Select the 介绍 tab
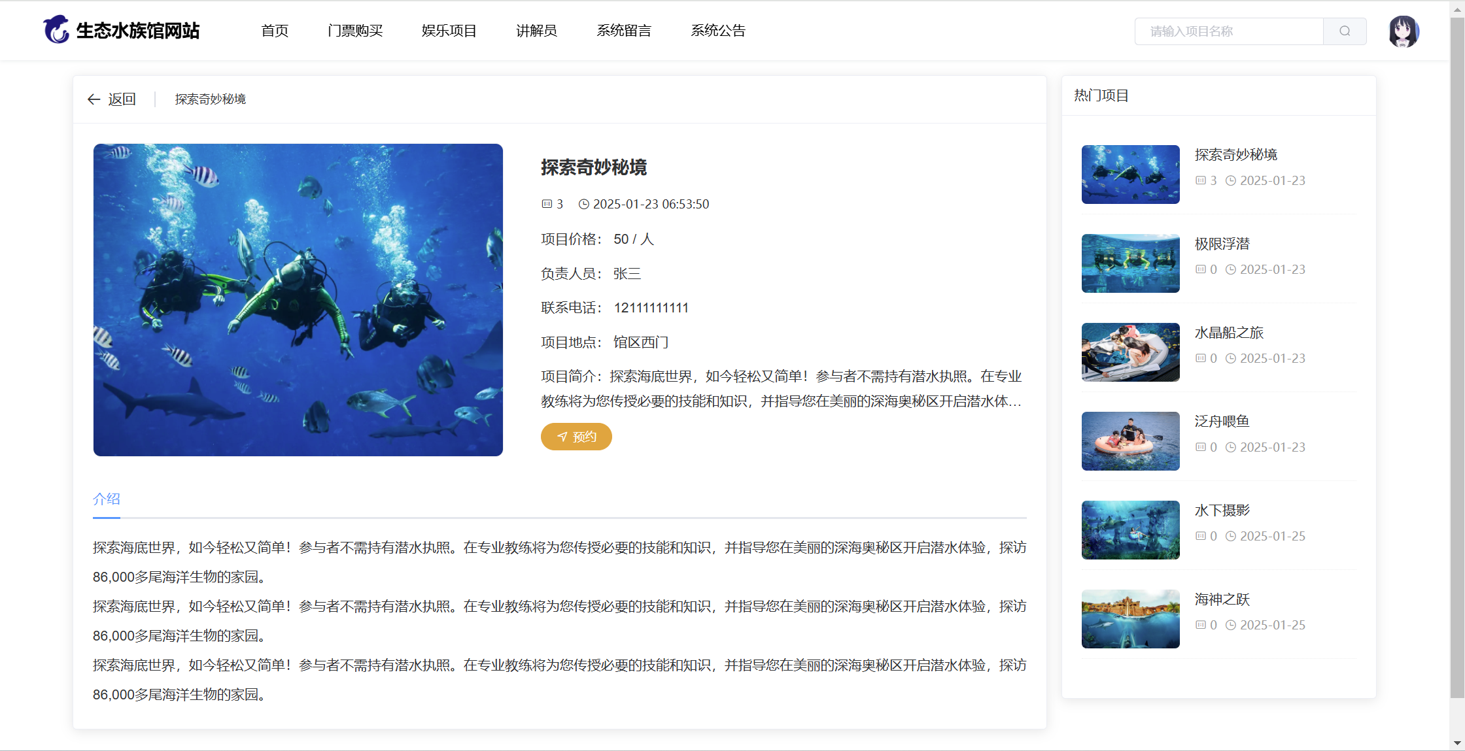 tap(107, 499)
